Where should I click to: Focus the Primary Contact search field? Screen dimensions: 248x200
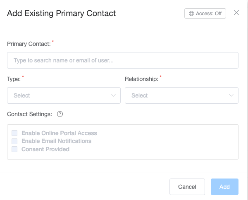click(123, 60)
